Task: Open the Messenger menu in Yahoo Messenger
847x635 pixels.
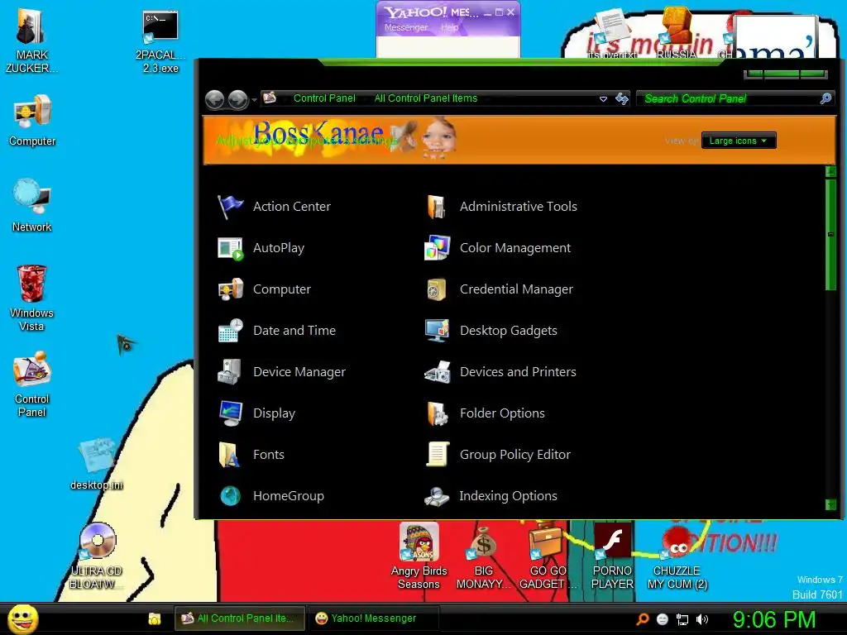Action: point(405,27)
